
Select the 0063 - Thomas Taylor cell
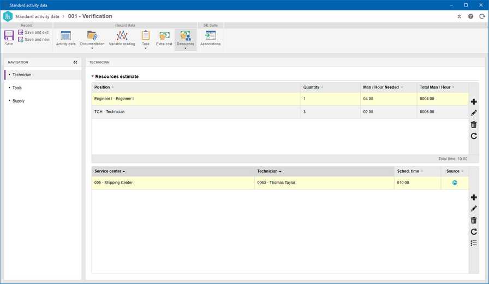click(324, 183)
